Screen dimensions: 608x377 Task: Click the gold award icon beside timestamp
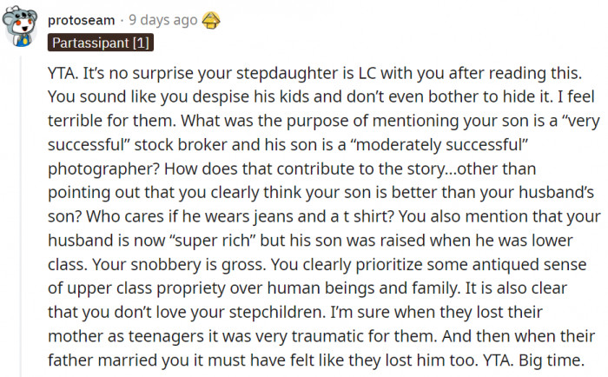[211, 20]
